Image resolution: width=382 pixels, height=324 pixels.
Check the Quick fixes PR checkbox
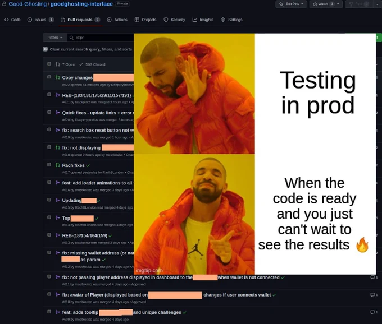[x=49, y=112]
